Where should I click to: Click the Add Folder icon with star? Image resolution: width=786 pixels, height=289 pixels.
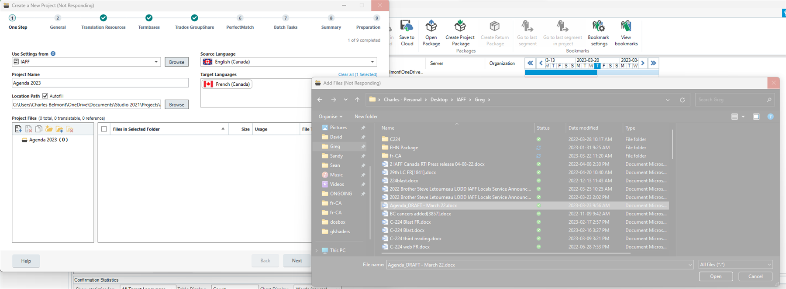click(49, 129)
